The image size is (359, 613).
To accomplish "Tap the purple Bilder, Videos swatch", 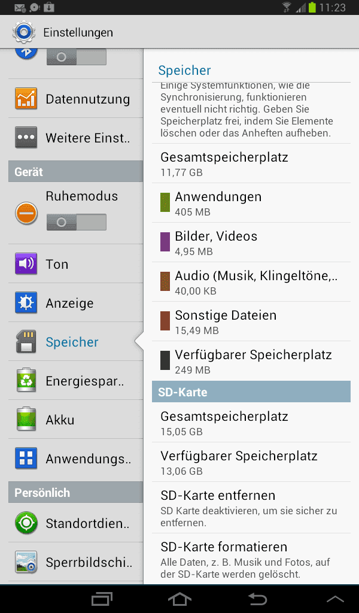I will point(165,242).
